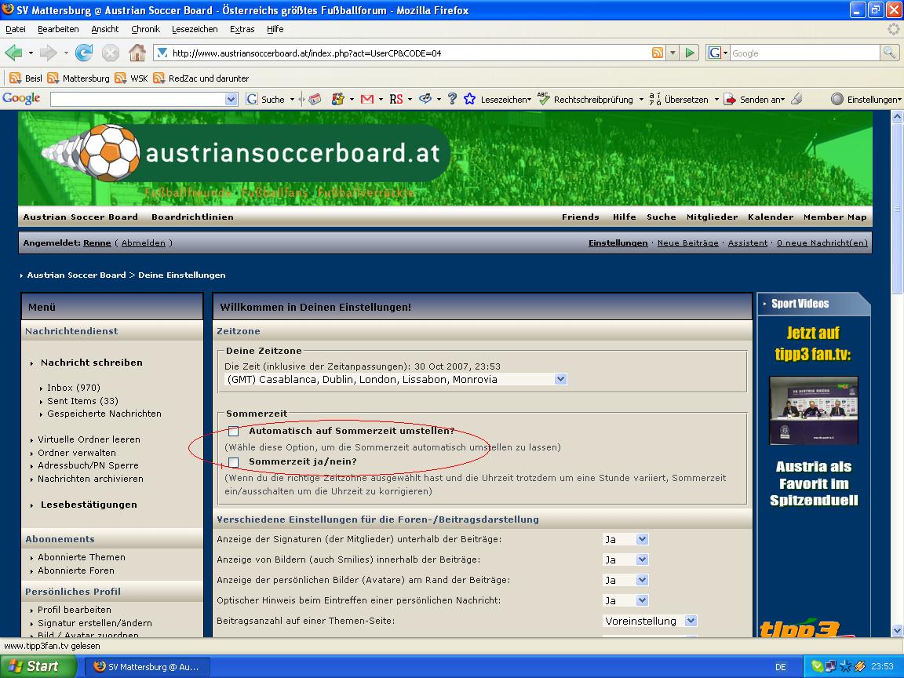Click the Abmelden logout link
904x678 pixels.
point(143,242)
